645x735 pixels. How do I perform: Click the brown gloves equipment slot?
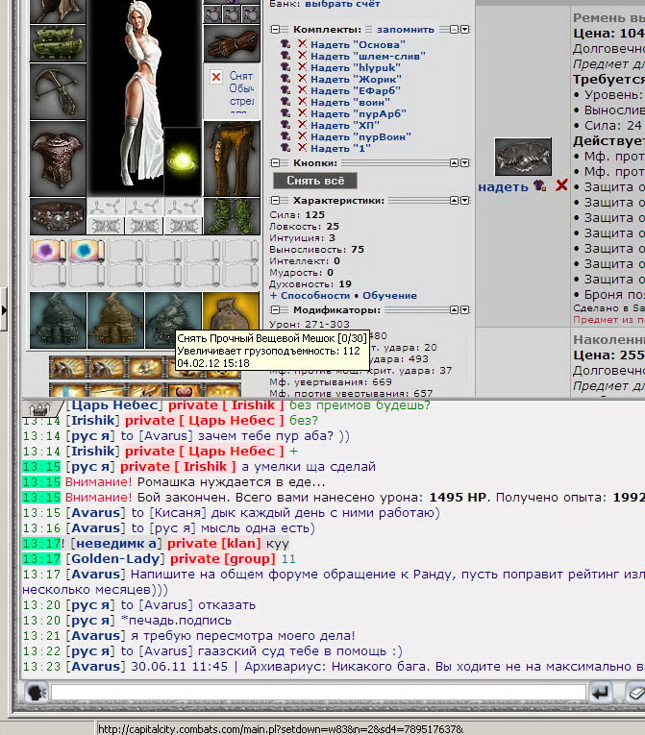click(x=232, y=44)
